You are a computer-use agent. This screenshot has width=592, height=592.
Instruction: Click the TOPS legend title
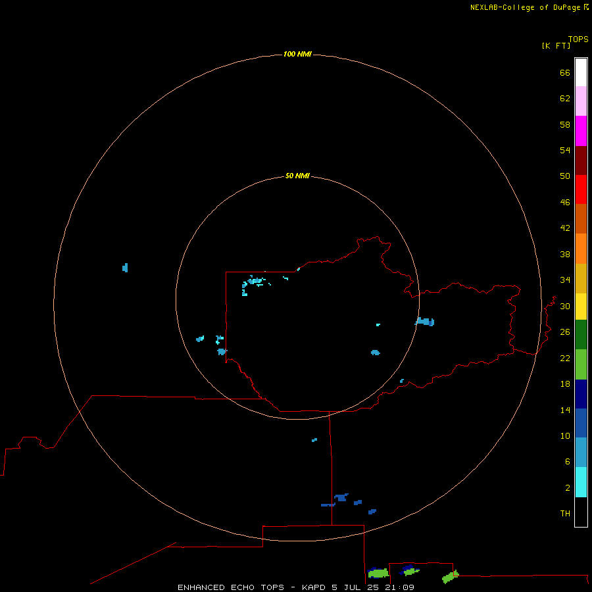coord(578,39)
